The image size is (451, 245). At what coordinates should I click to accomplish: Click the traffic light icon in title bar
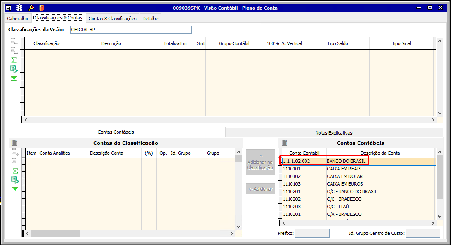tap(19, 8)
